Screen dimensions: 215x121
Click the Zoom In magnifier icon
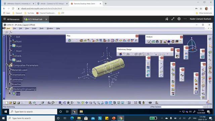(x=94, y=103)
